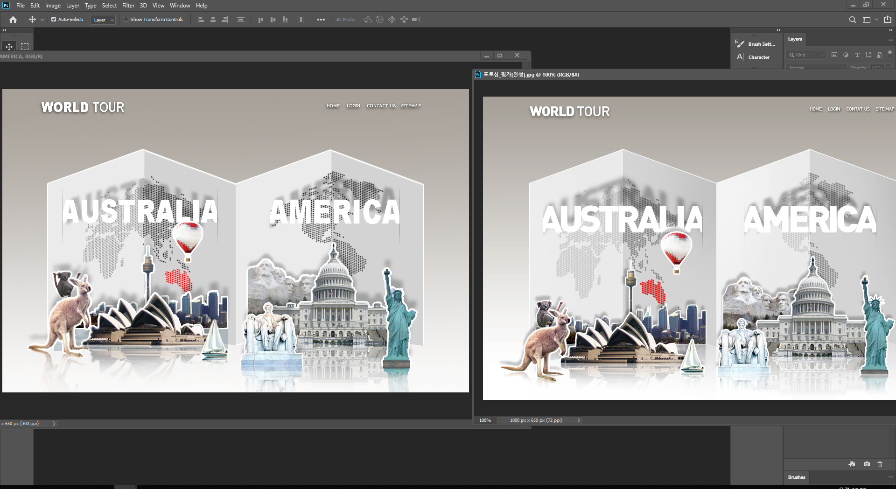
Task: Click the 3D pan camera icon
Action: [392, 20]
